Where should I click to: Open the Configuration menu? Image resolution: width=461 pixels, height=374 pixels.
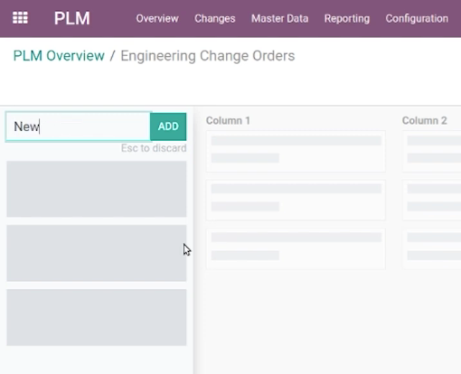click(417, 18)
